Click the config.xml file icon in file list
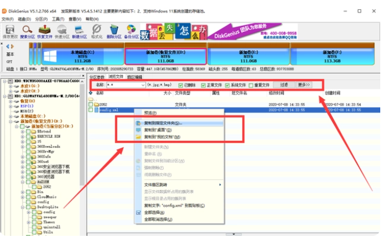 coord(96,110)
